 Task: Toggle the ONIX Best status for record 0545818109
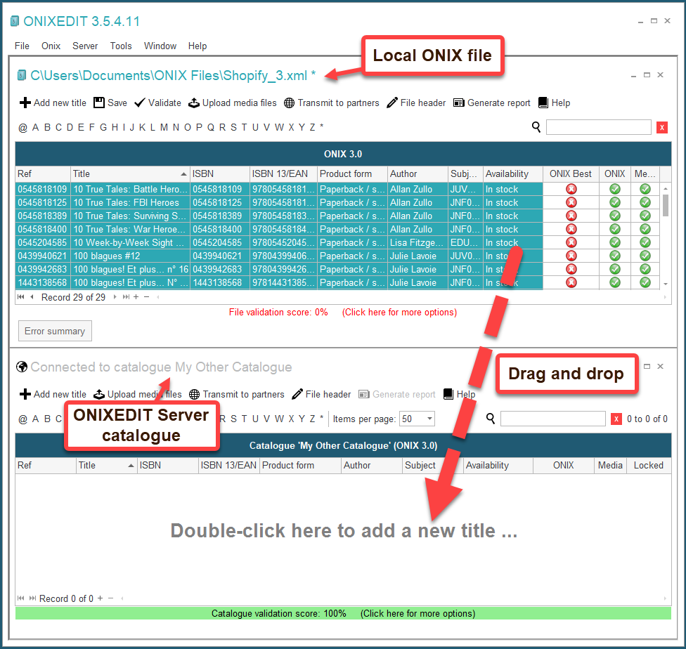(x=571, y=189)
